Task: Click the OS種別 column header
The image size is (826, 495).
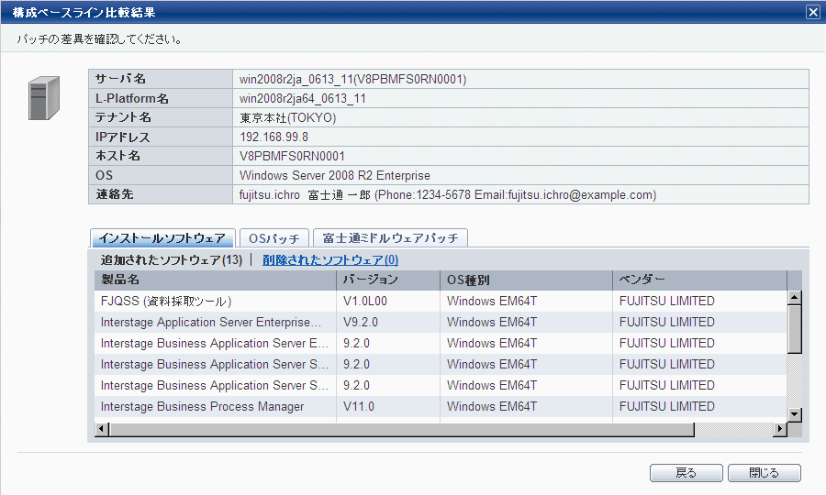Action: [x=526, y=280]
